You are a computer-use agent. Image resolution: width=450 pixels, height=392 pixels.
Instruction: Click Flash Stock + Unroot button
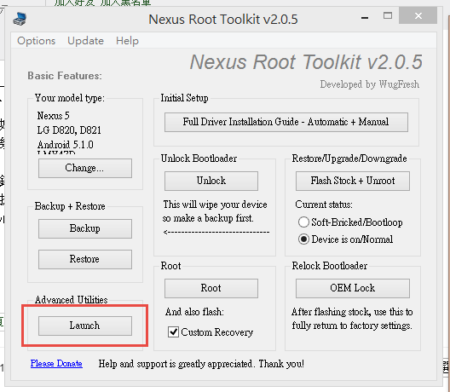coord(353,181)
